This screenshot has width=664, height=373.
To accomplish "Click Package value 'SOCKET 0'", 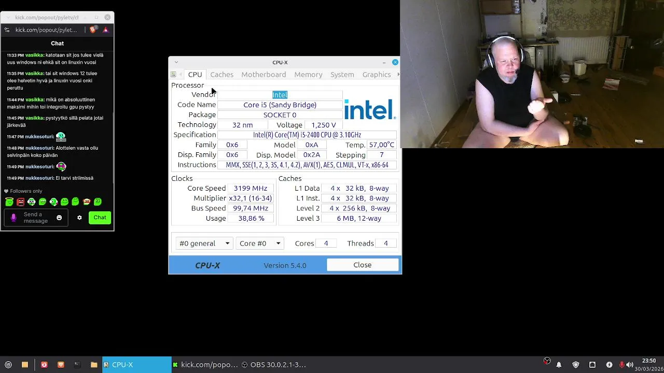I will (x=280, y=115).
